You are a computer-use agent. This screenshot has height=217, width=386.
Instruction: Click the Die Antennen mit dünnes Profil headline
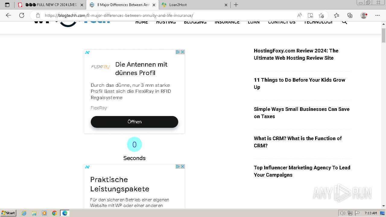141,69
